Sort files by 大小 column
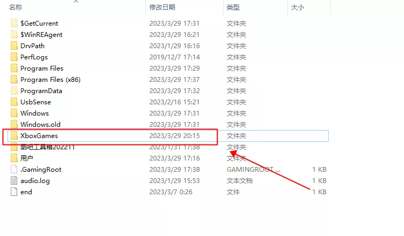404x236 pixels. (297, 7)
